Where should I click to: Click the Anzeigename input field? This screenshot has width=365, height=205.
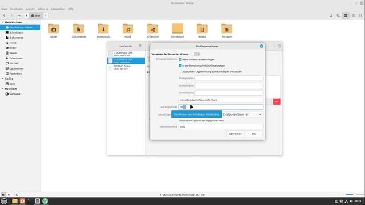point(229,79)
